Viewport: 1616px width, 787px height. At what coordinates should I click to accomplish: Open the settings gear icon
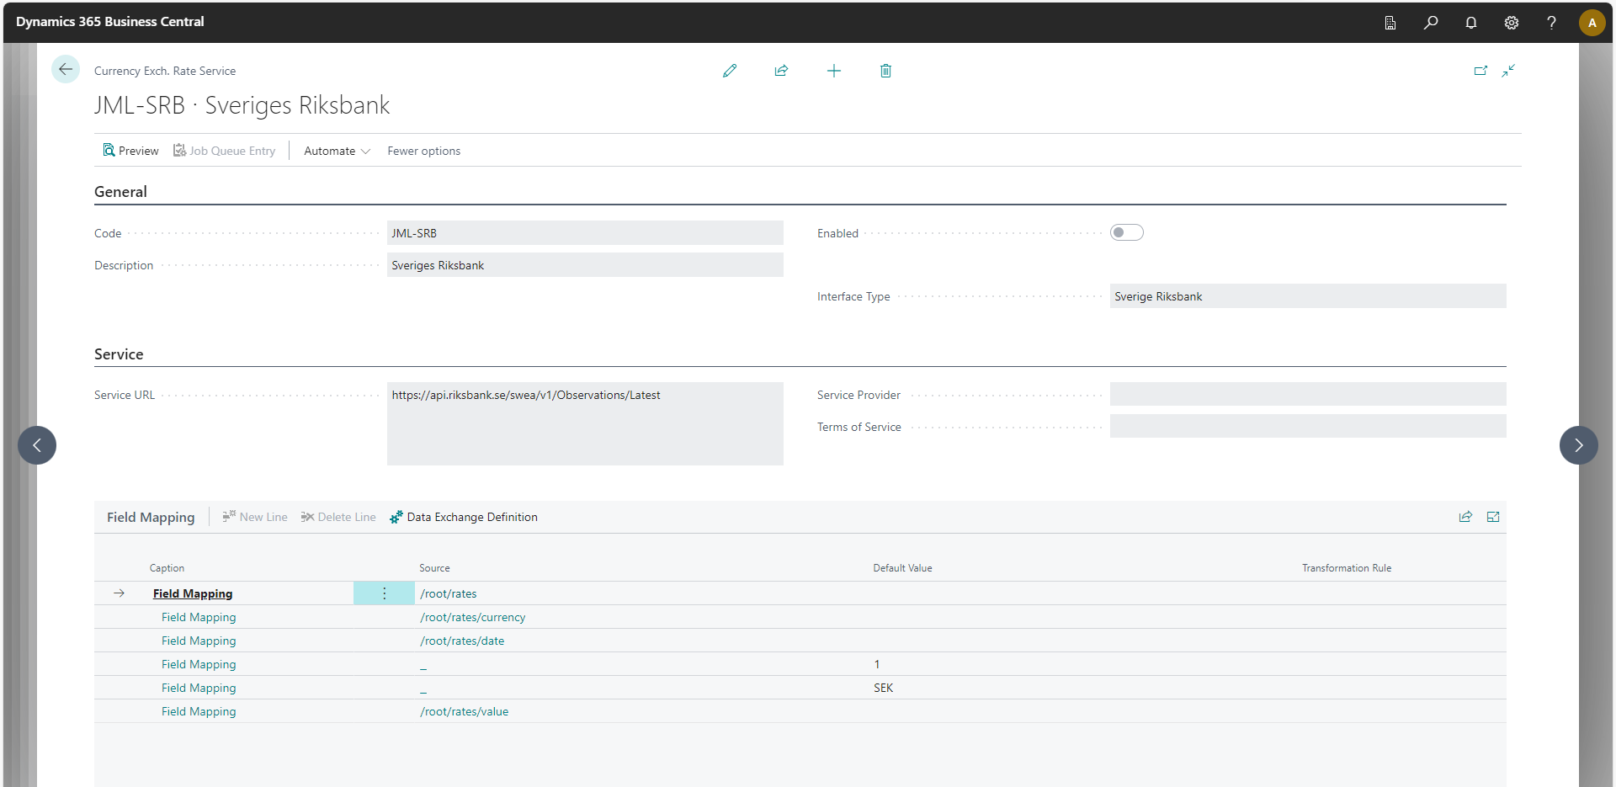1511,23
